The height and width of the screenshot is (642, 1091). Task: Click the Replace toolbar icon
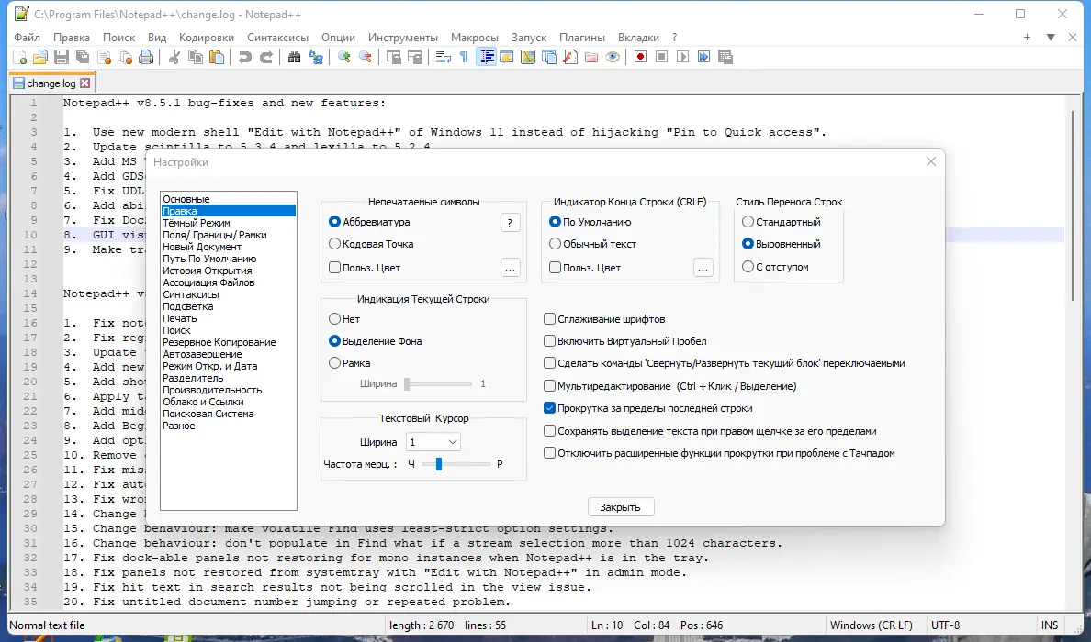click(x=316, y=57)
